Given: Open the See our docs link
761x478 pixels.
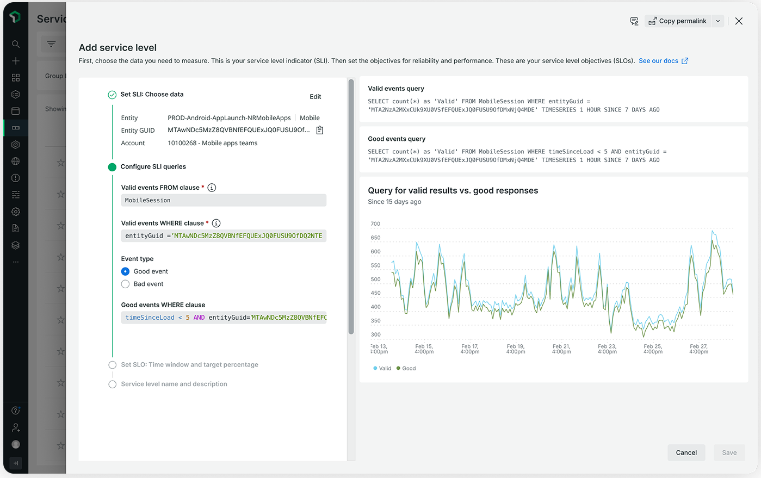Looking at the screenshot, I should (x=663, y=61).
